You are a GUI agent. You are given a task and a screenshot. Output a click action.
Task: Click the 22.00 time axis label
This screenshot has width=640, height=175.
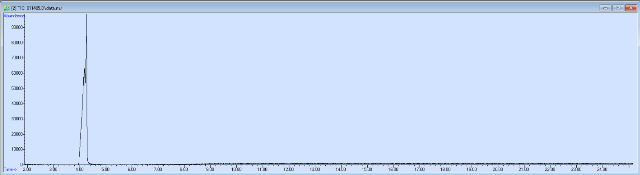click(x=549, y=169)
